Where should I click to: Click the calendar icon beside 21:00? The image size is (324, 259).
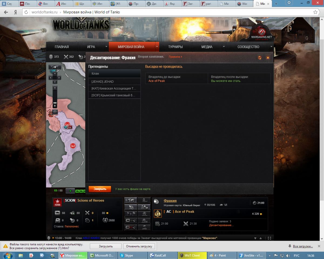(x=158, y=224)
